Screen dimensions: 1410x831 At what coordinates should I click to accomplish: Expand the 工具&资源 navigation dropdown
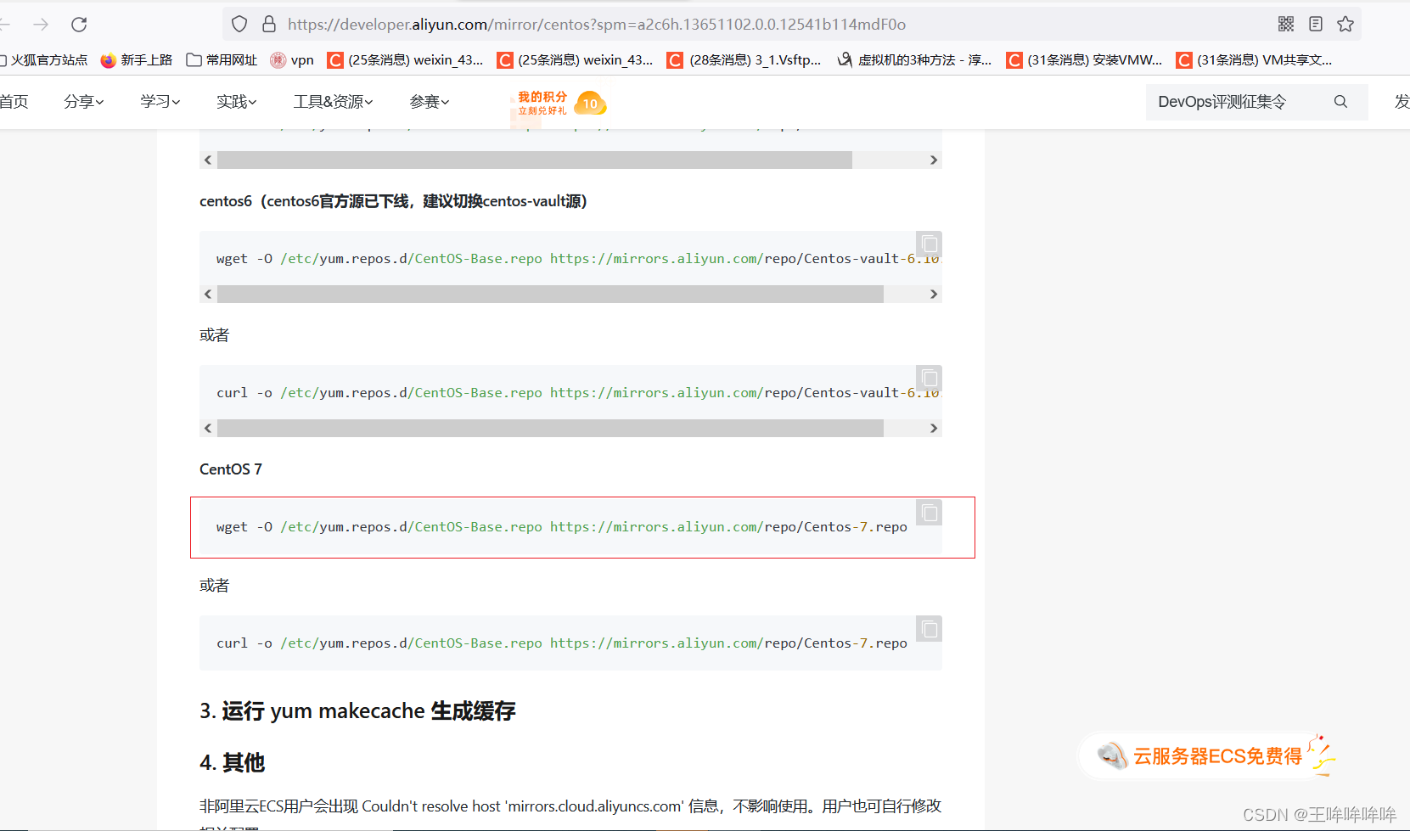pyautogui.click(x=333, y=102)
